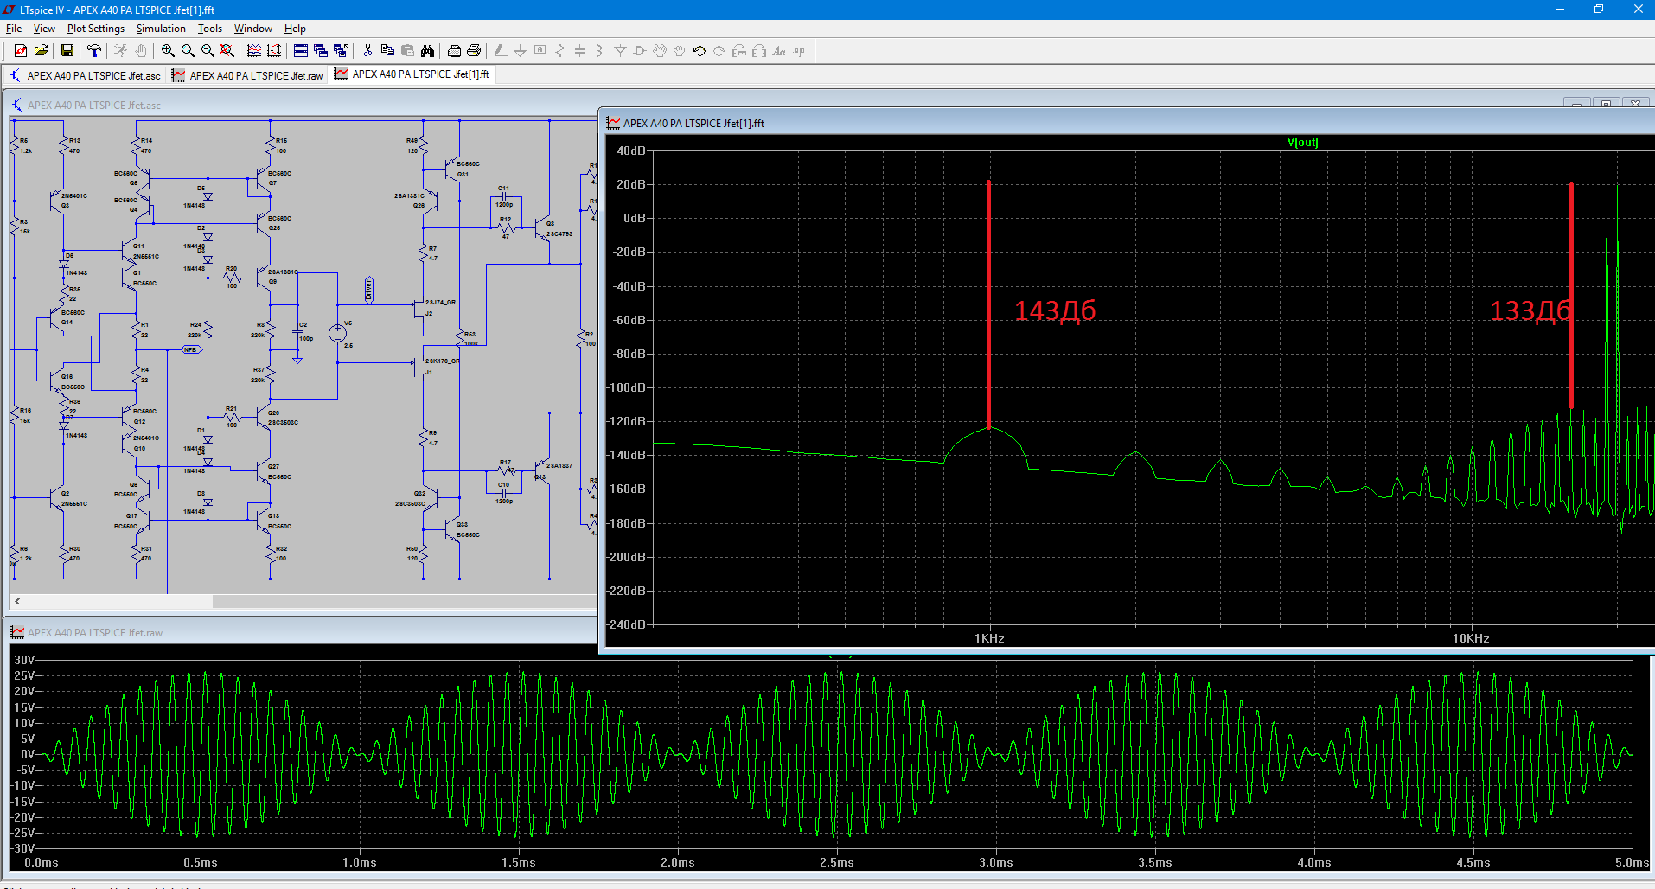This screenshot has width=1655, height=889.
Task: Minimize the LTspice IV main window
Action: (x=1559, y=10)
